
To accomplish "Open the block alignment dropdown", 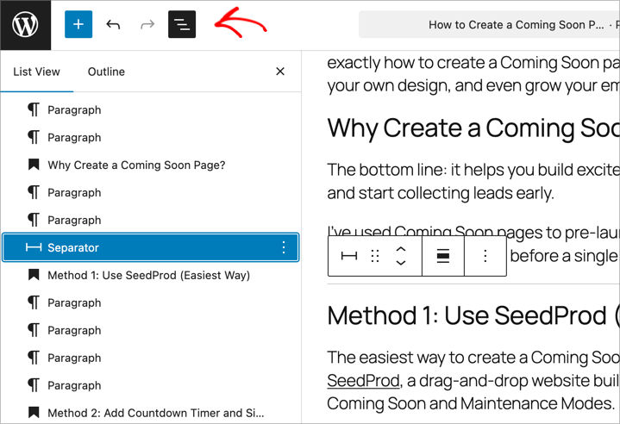I will point(443,256).
